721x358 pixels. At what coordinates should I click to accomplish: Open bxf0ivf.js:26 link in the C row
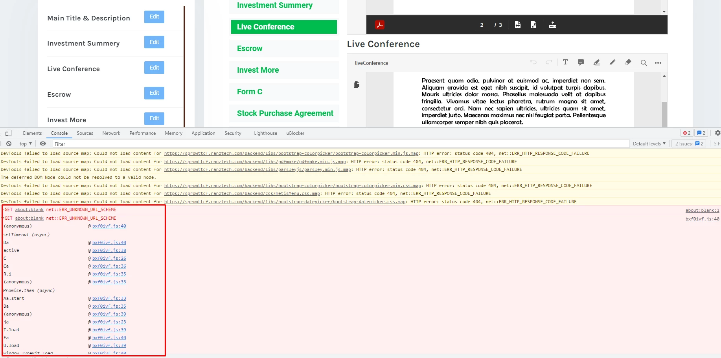pyautogui.click(x=109, y=258)
